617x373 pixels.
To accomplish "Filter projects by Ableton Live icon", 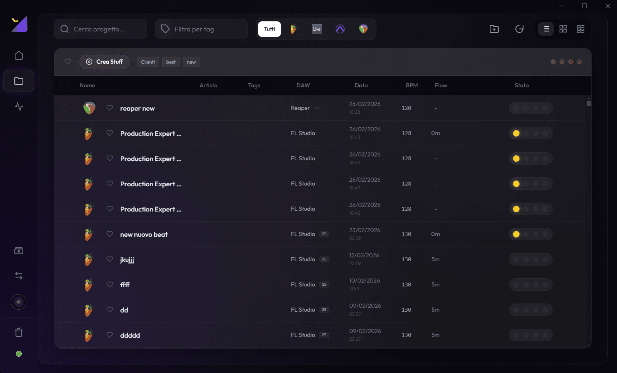I will (317, 29).
